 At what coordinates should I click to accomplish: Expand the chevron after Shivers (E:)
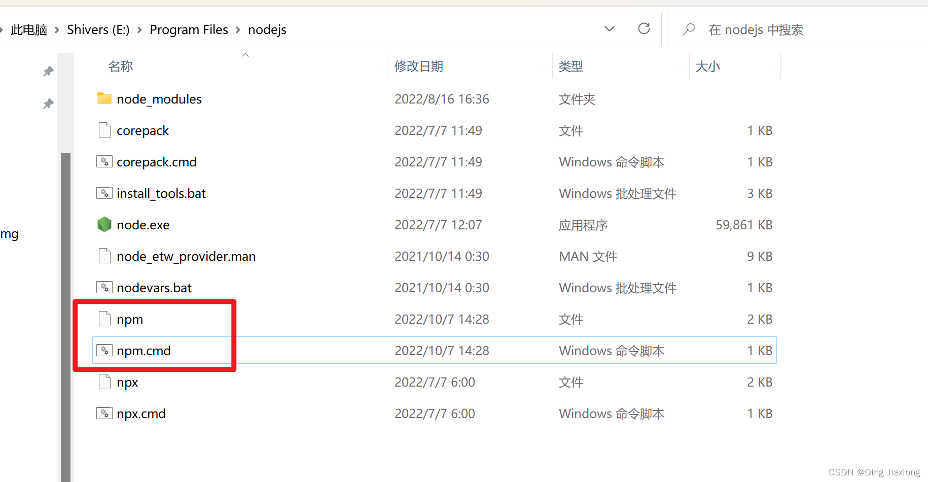139,30
